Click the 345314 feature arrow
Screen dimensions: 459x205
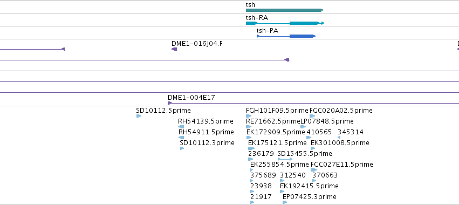339,138
